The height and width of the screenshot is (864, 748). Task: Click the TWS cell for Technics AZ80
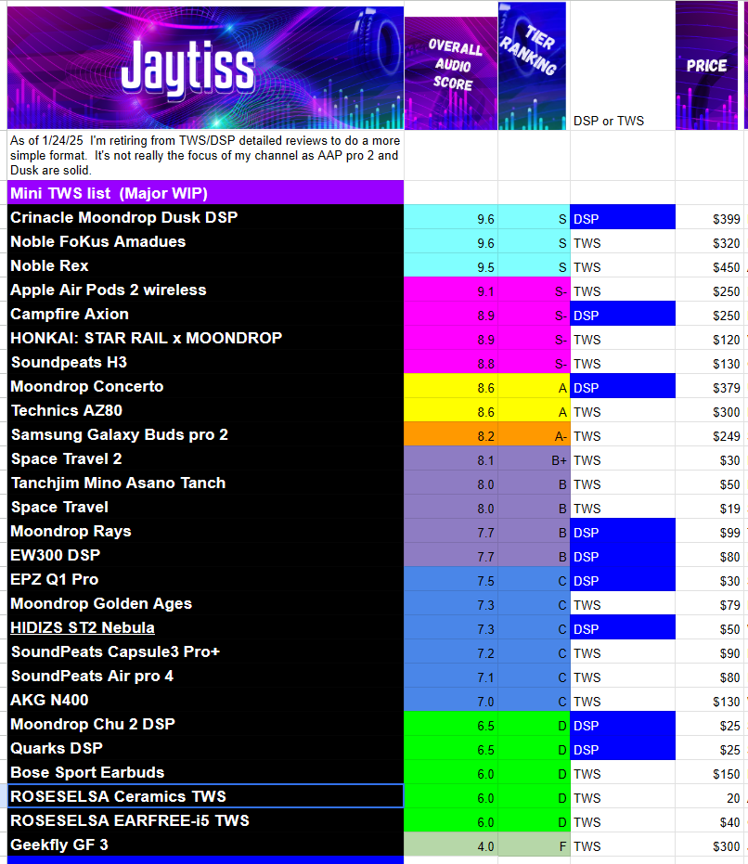click(x=623, y=410)
